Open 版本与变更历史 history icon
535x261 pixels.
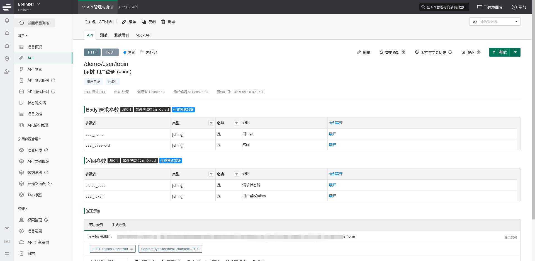pos(417,52)
